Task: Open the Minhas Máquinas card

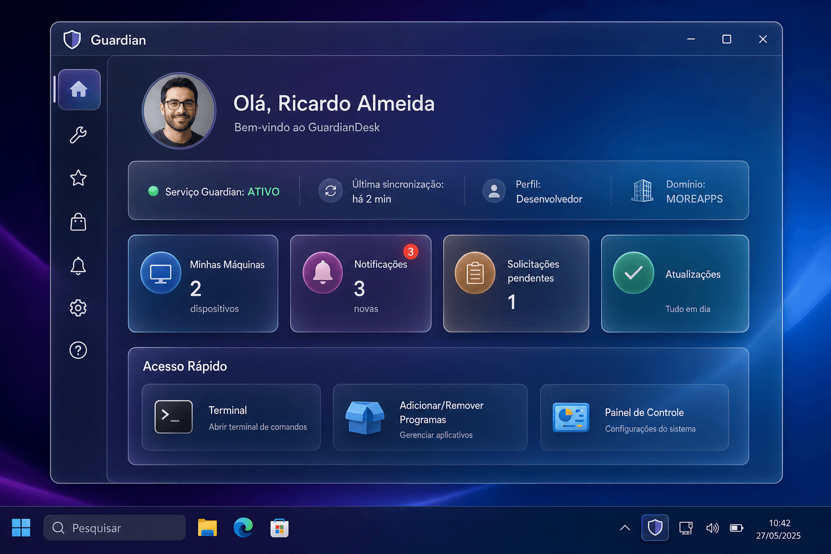Action: [x=203, y=283]
